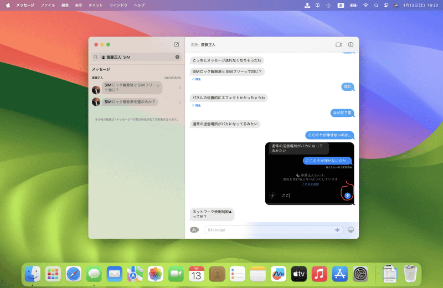
Task: Open Contacts from the Dock
Action: click(x=217, y=274)
